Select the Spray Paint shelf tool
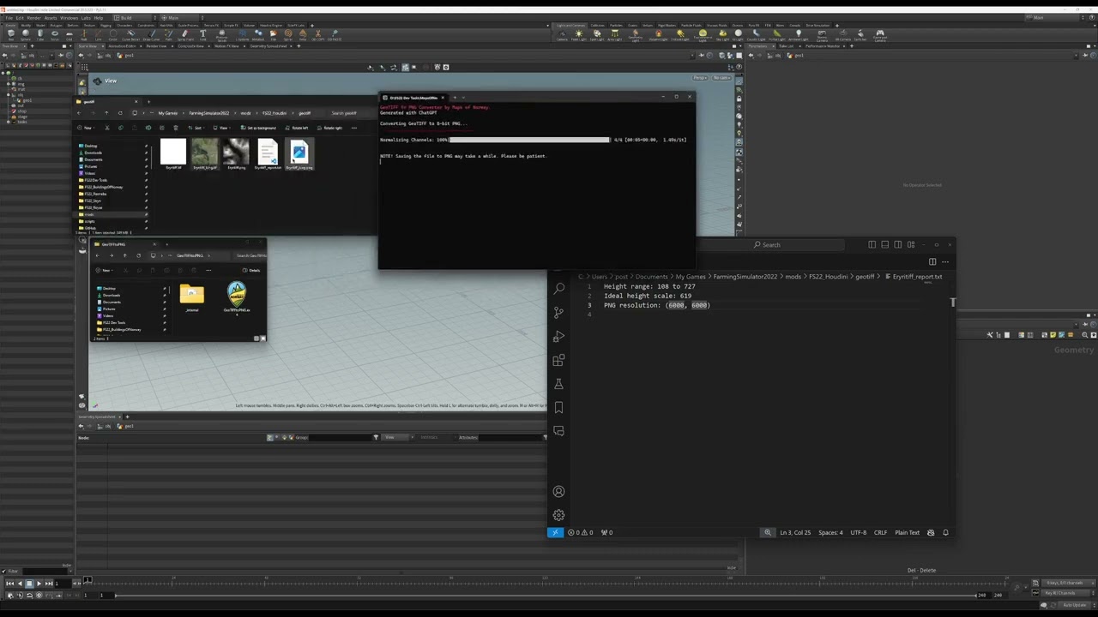The width and height of the screenshot is (1098, 617). tap(185, 35)
